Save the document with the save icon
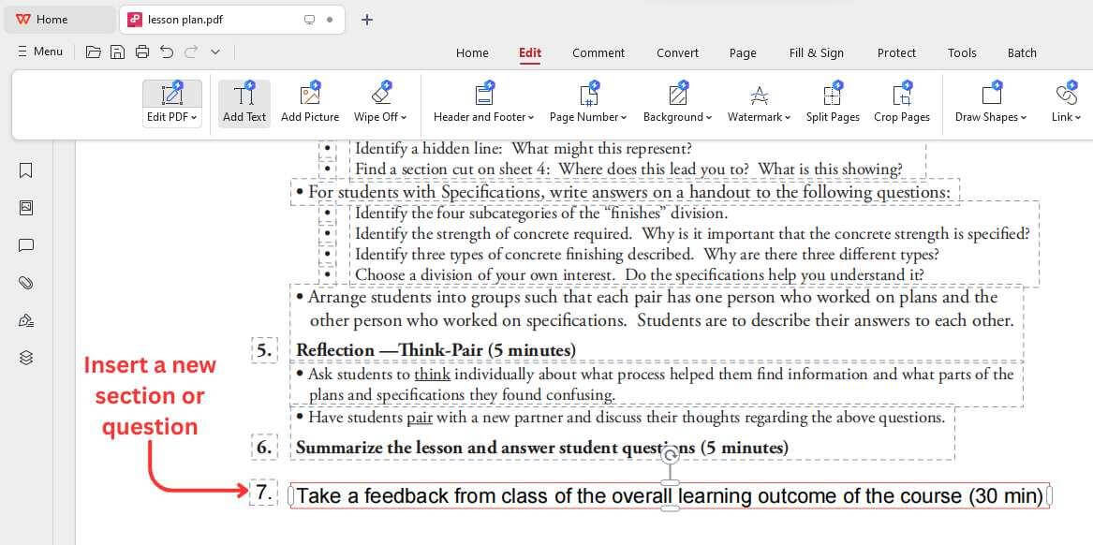Image resolution: width=1093 pixels, height=545 pixels. tap(118, 52)
